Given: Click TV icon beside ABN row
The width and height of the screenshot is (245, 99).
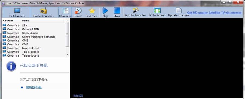Looking at the screenshot, I should pyautogui.click(x=5, y=25).
